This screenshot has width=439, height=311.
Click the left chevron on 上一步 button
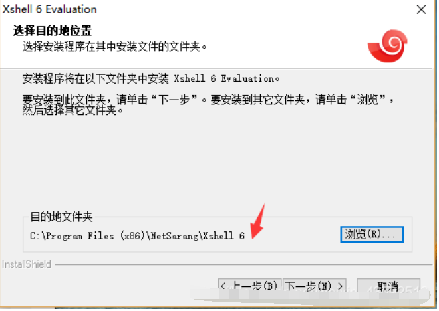pyautogui.click(x=223, y=286)
